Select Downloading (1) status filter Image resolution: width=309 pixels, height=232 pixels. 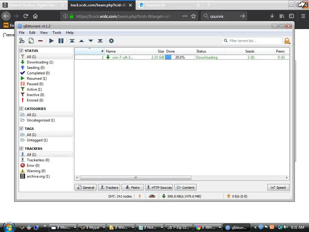point(40,62)
